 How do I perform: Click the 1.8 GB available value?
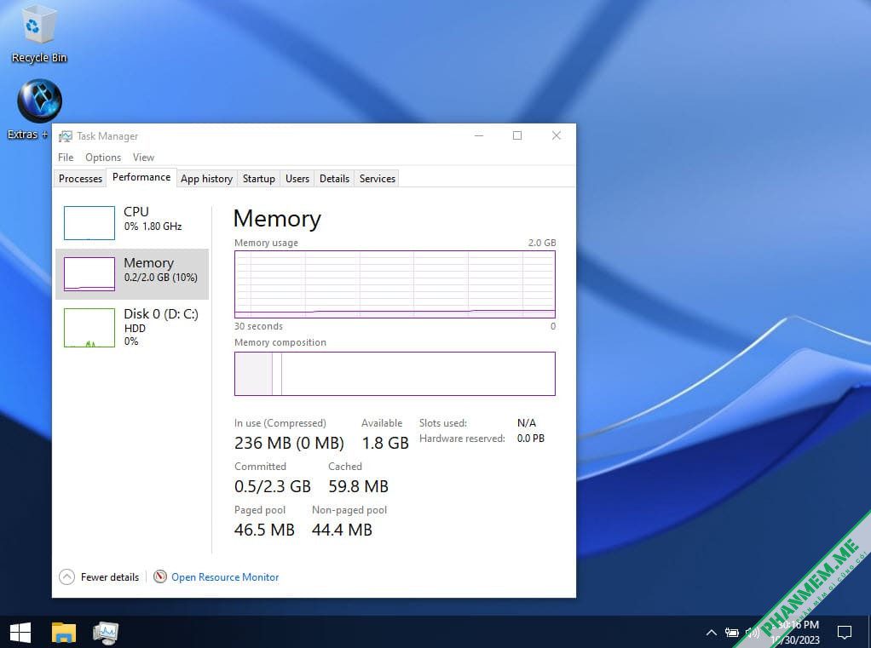385,443
